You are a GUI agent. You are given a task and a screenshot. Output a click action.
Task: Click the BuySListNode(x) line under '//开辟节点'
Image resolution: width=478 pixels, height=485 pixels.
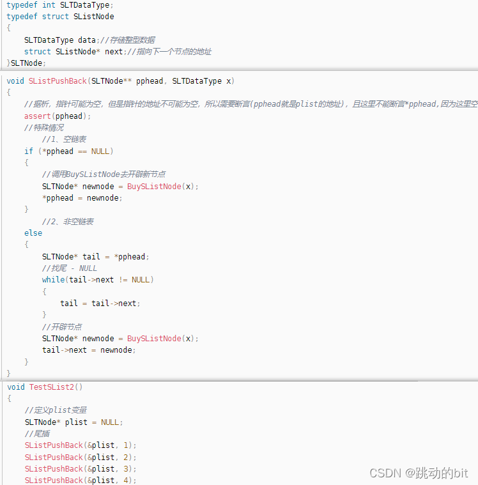pyautogui.click(x=120, y=339)
